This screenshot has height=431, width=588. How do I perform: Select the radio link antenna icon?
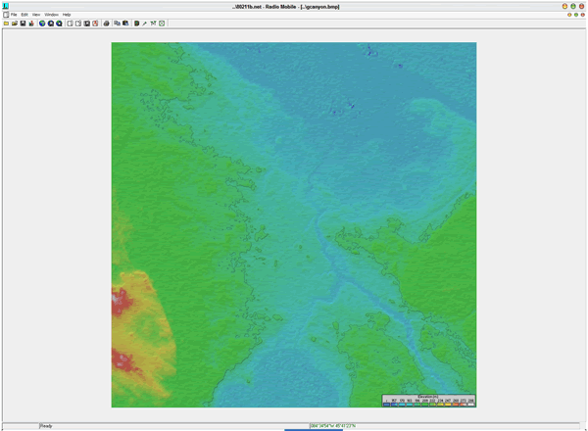coord(153,23)
